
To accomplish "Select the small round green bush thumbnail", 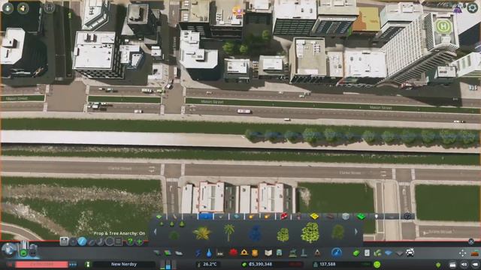I will pos(174,235).
